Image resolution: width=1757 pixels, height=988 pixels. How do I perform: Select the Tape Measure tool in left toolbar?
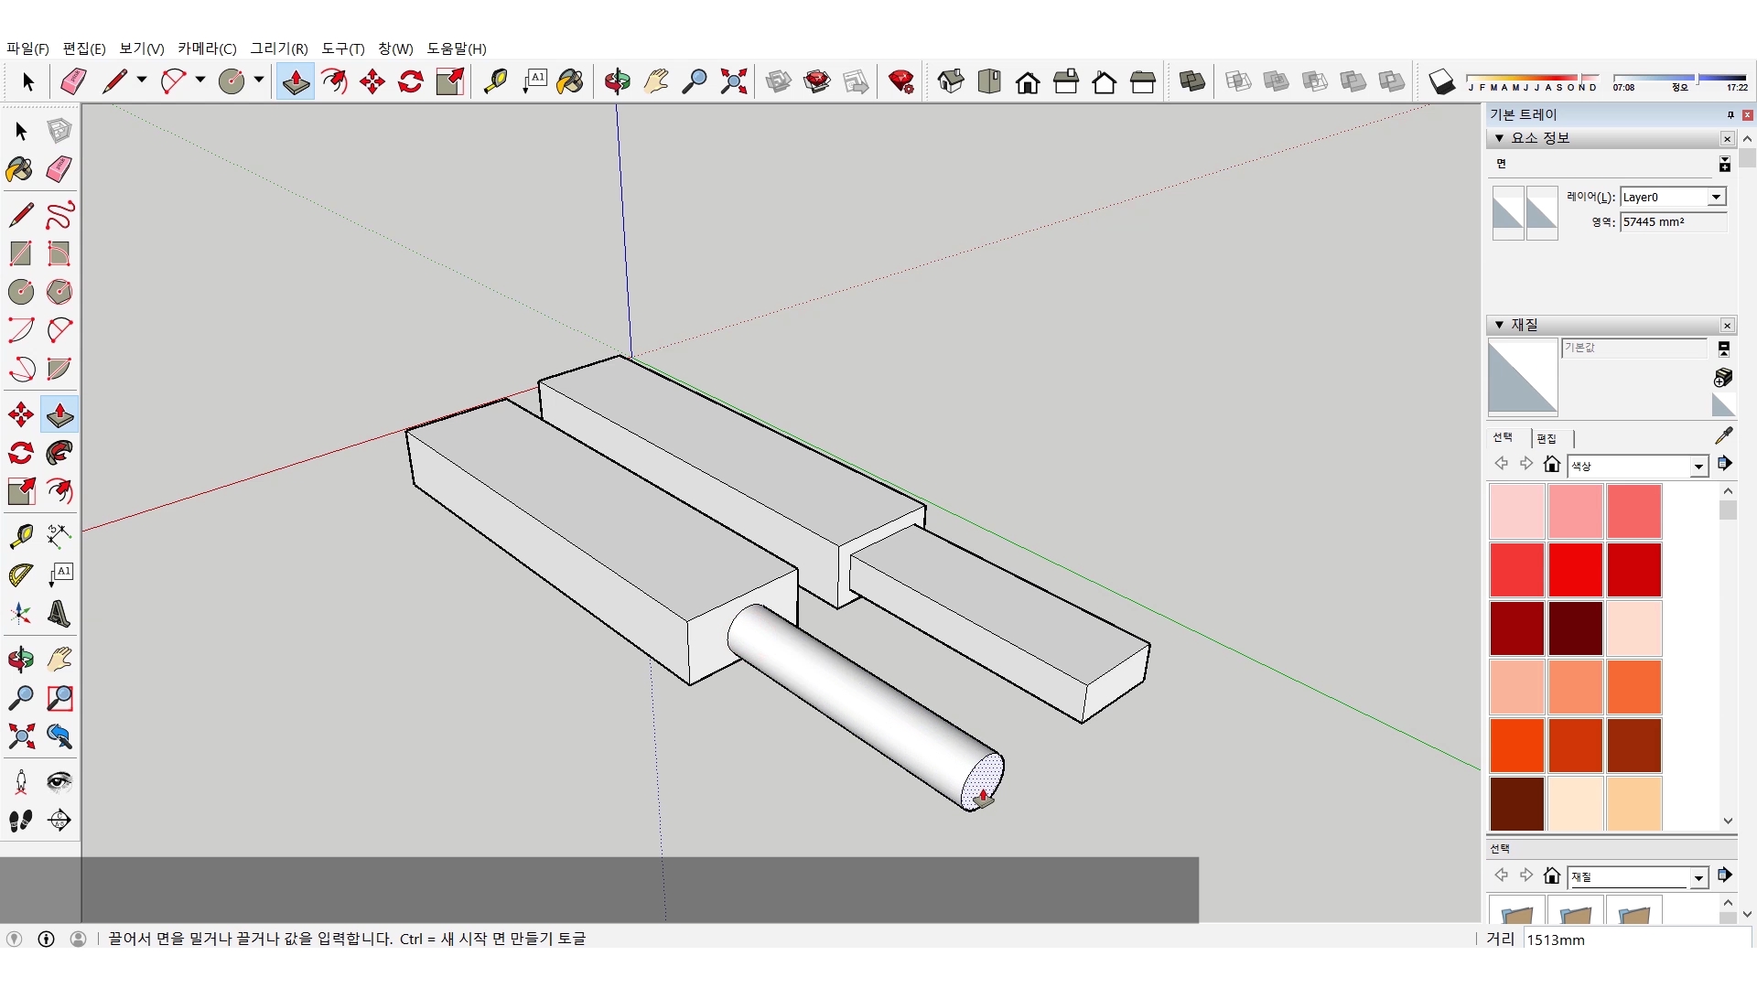[21, 535]
